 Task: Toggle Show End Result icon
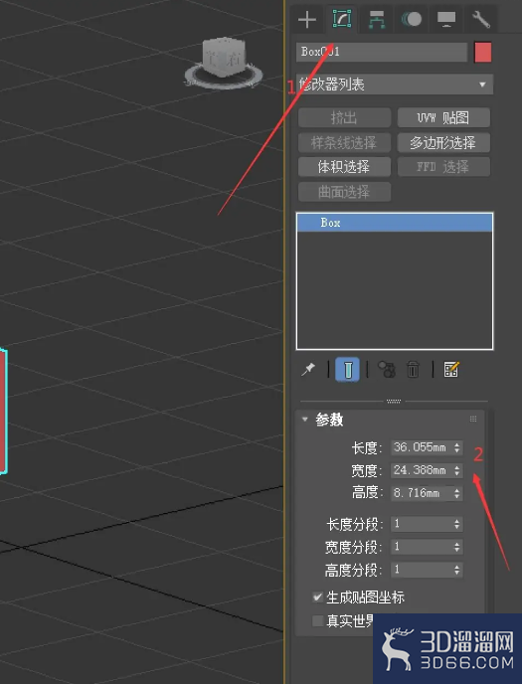coord(348,370)
